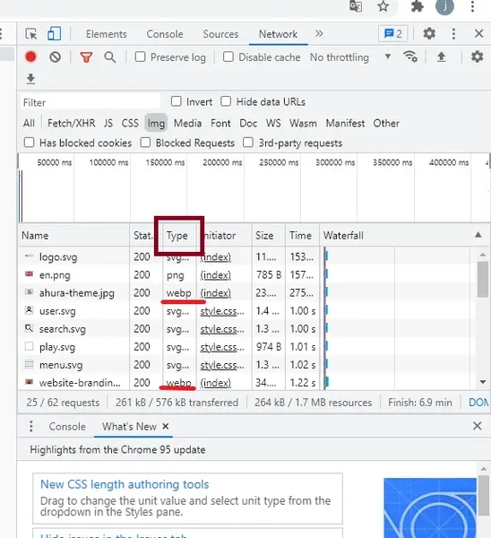This screenshot has width=491, height=538.
Task: Open the Chrome profile avatar
Action: [x=444, y=6]
